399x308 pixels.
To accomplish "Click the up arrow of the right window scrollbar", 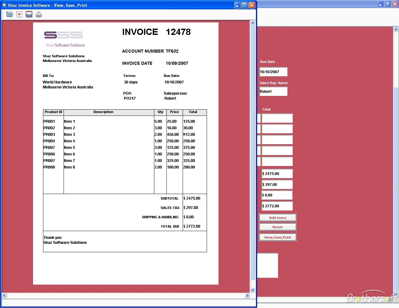I will click(x=395, y=29).
